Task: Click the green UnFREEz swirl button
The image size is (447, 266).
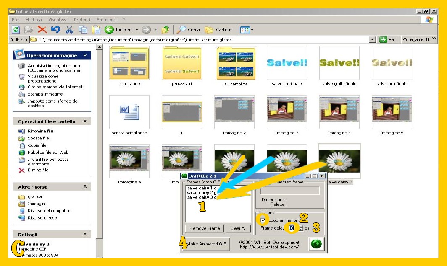Action: (316, 244)
